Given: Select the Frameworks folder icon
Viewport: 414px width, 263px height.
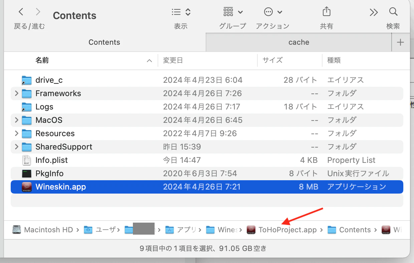Looking at the screenshot, I should tap(26, 93).
